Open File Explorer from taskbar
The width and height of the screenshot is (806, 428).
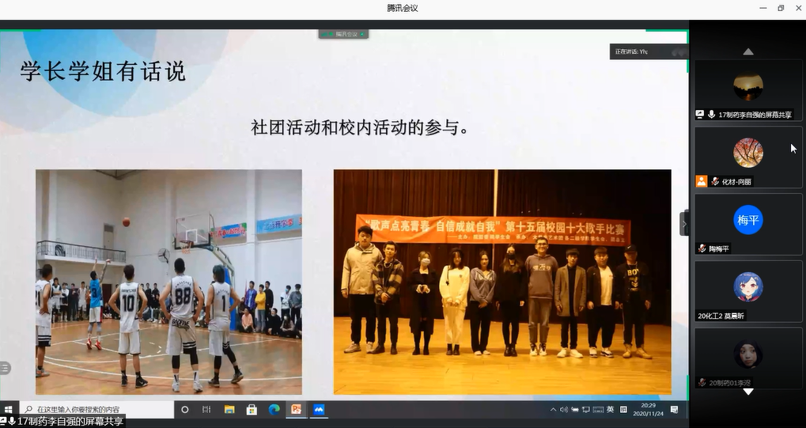229,409
